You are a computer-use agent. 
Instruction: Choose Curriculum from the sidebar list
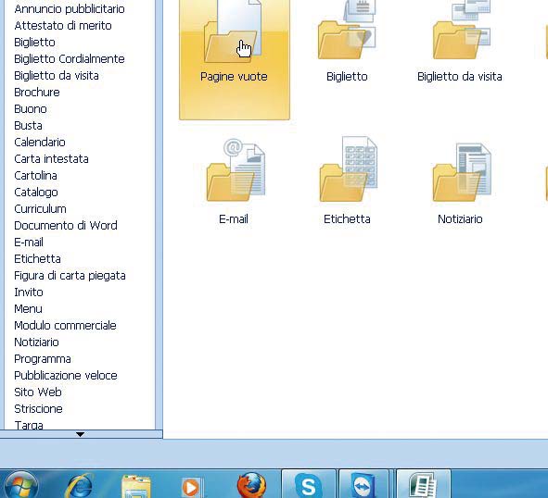tap(40, 208)
